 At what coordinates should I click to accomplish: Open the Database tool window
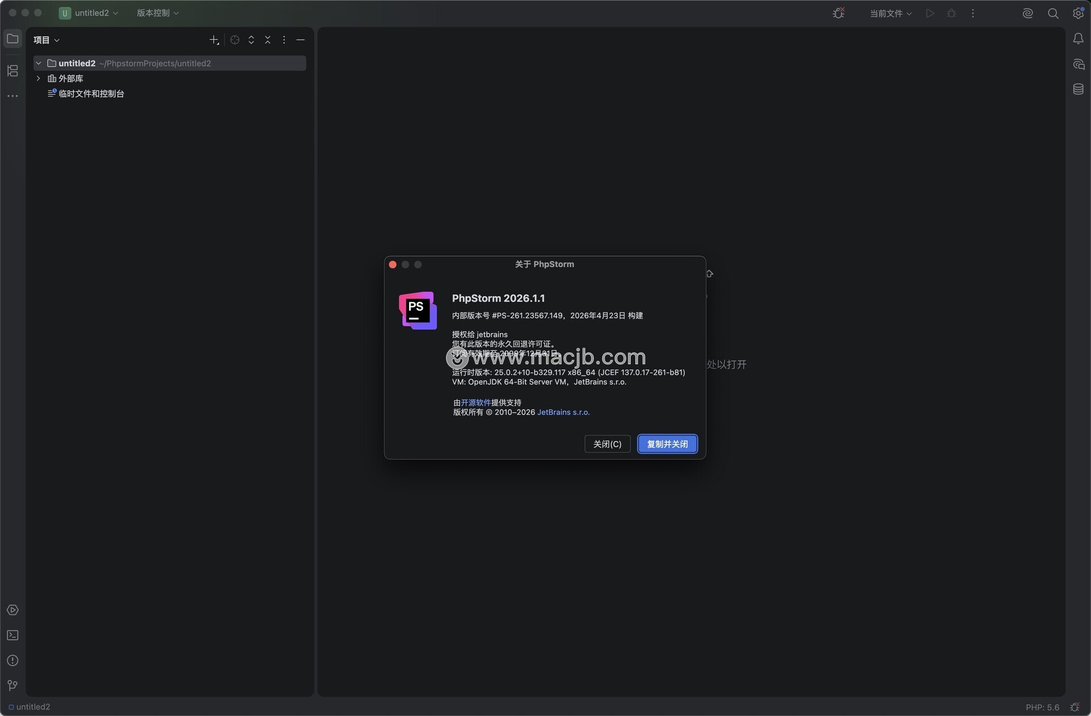(1078, 89)
